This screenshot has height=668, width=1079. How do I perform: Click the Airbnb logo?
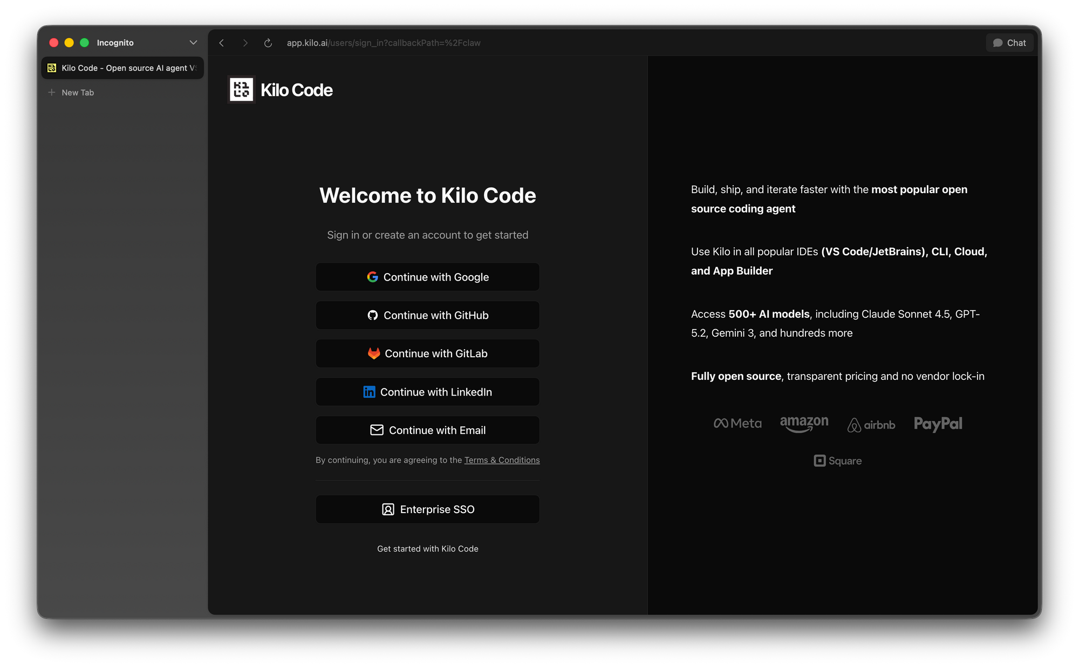(871, 425)
